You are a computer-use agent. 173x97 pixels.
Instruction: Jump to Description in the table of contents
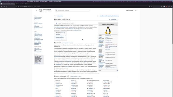[x=58, y=34]
